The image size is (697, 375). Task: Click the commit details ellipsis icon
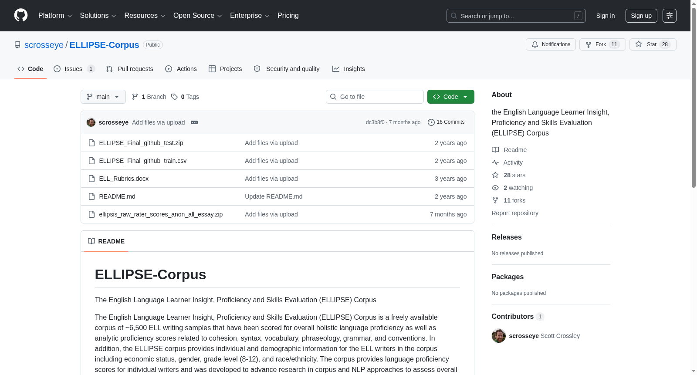(x=194, y=122)
